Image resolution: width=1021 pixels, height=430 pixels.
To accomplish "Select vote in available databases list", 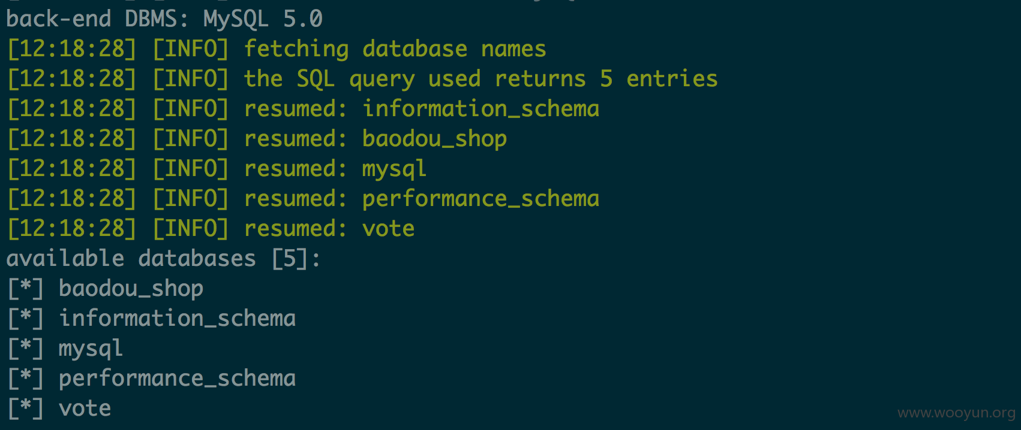I will [x=85, y=408].
